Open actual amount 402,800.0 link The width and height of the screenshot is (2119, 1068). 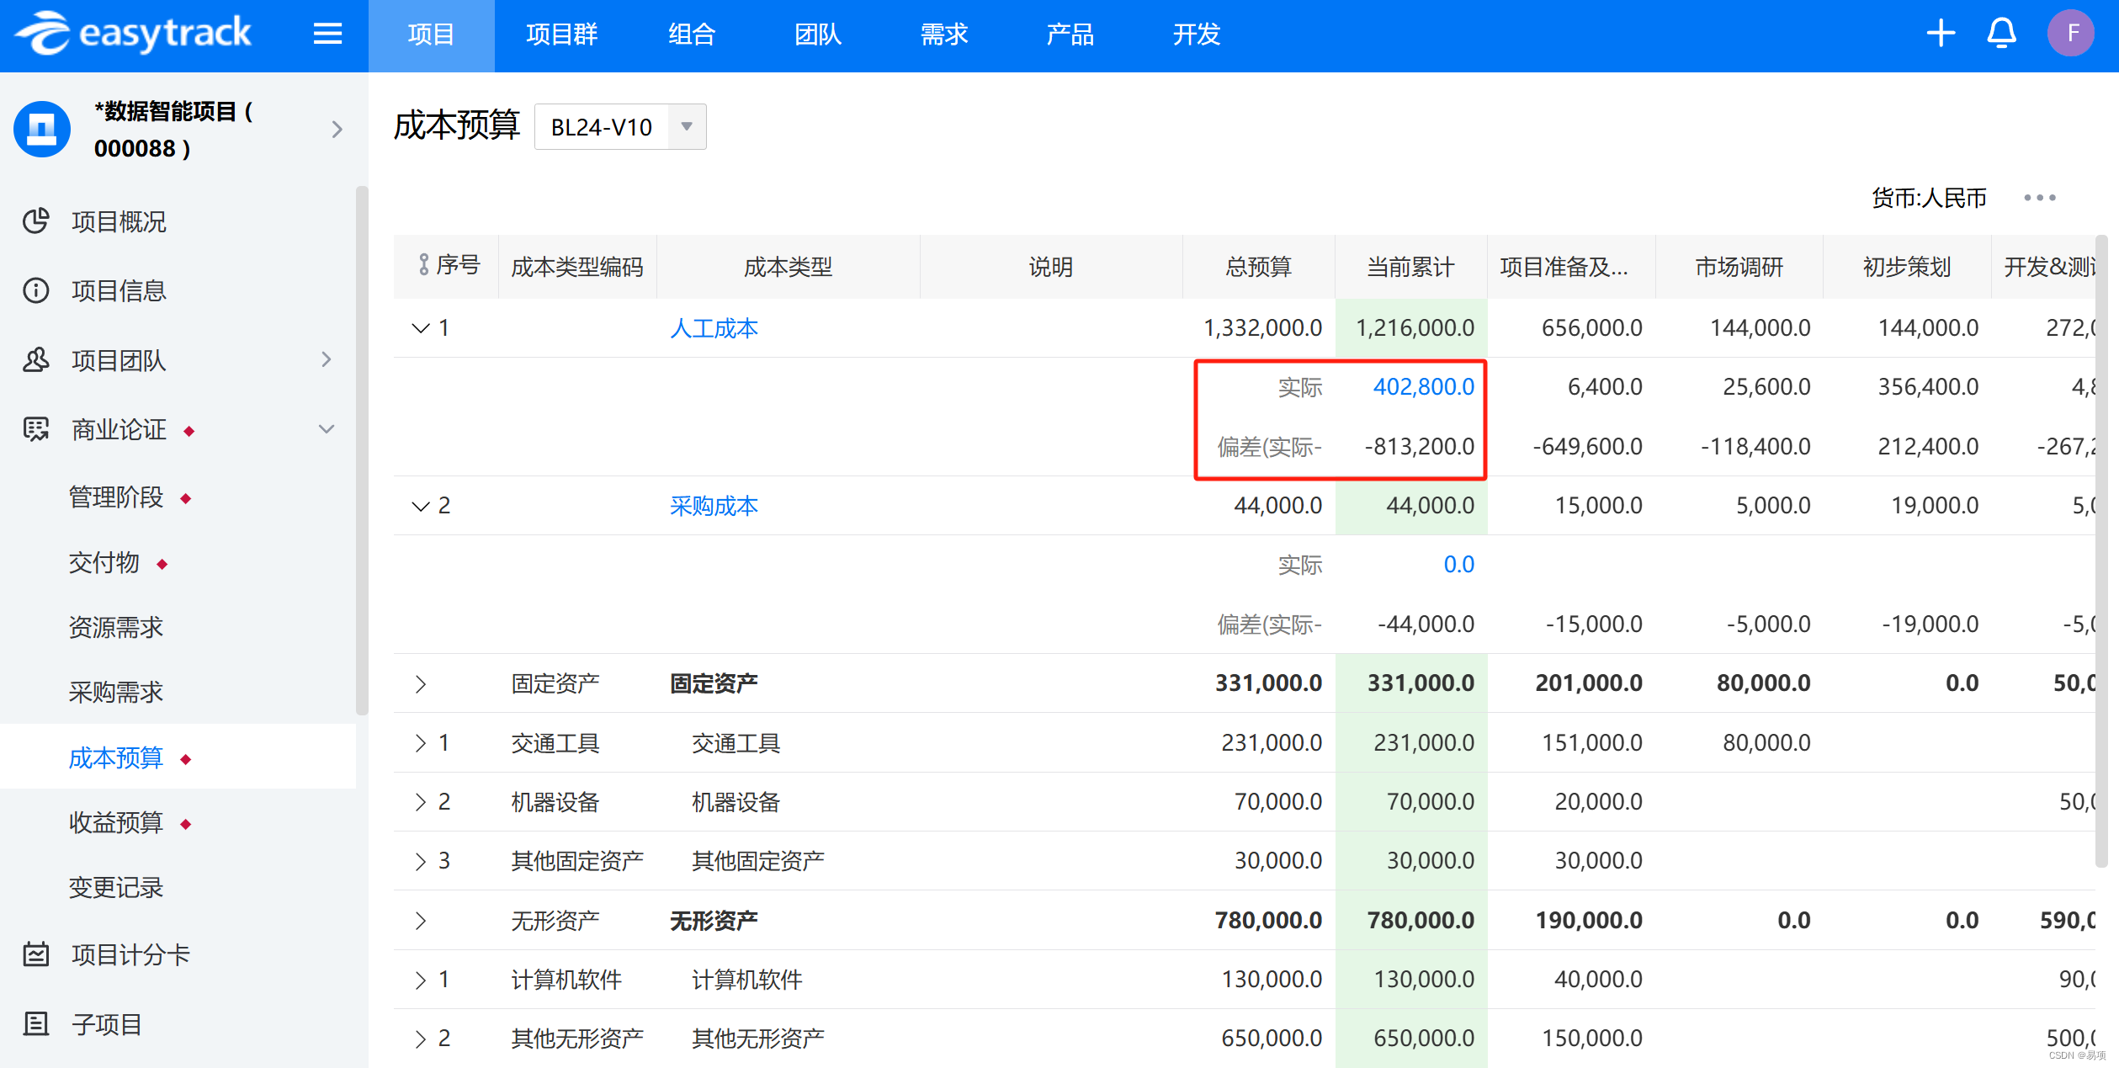point(1424,387)
